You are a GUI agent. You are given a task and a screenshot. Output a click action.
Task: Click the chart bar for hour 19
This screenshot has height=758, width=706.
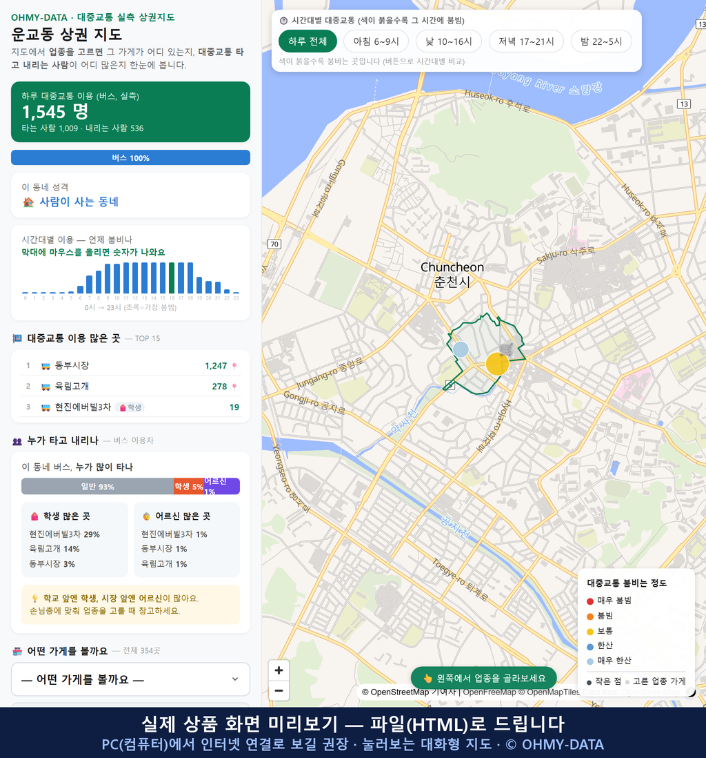pyautogui.click(x=199, y=285)
